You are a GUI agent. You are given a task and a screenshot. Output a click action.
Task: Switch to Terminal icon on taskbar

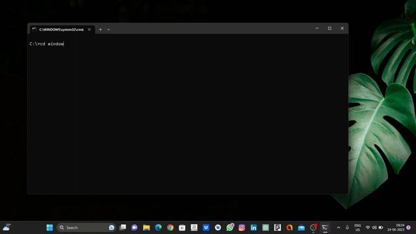(x=325, y=227)
